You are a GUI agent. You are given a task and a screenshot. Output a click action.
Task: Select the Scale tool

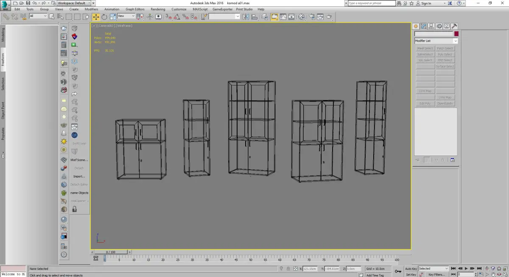tap(113, 17)
